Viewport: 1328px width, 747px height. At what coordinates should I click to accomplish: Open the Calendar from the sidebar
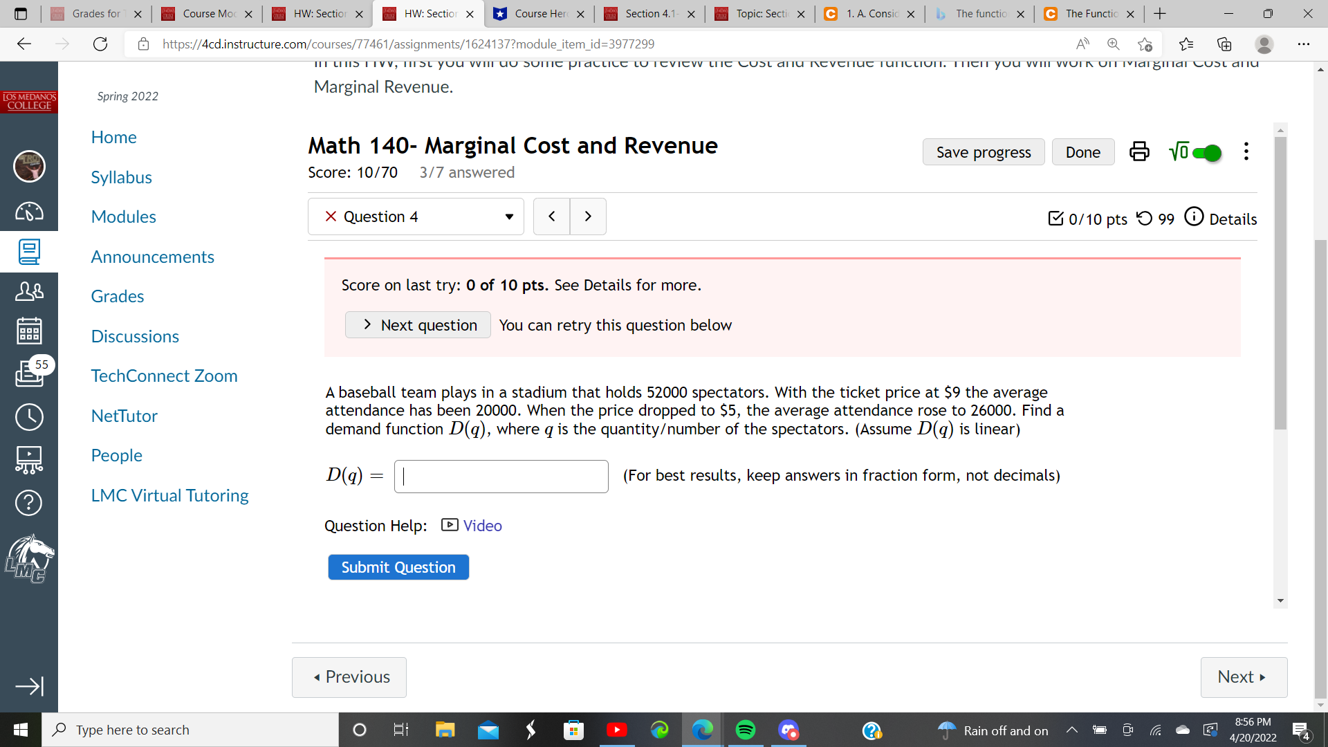28,331
